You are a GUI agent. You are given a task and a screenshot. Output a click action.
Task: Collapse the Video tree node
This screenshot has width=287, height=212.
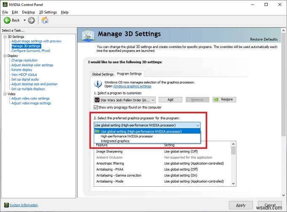point(5,94)
